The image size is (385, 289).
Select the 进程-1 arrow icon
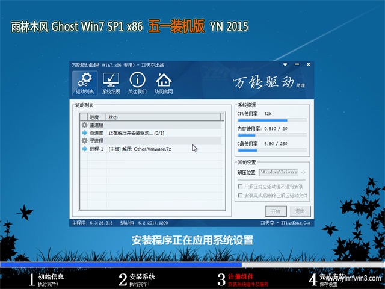pyautogui.click(x=84, y=149)
